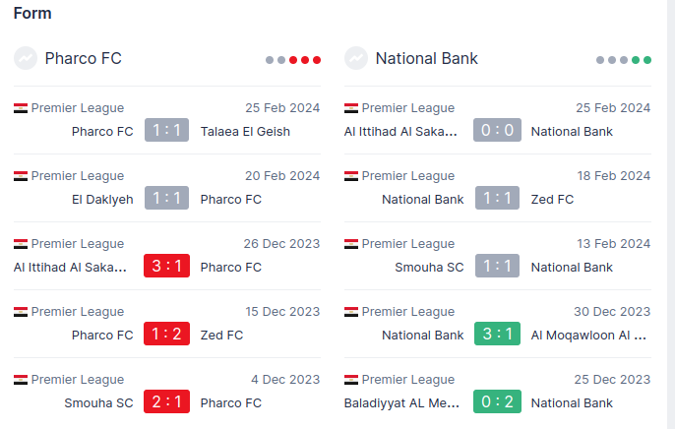Click Egypt flag beside the 15 Dec 2023 match
Image resolution: width=675 pixels, height=429 pixels.
[21, 312]
